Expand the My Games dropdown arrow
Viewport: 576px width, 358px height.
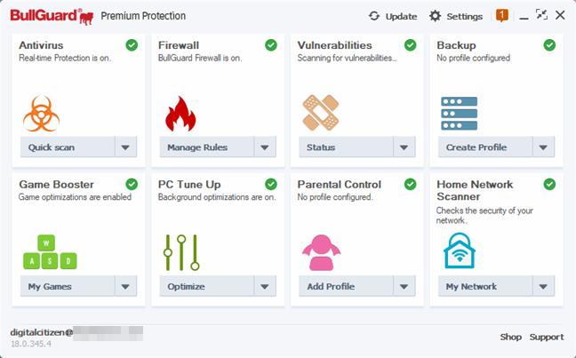click(125, 286)
